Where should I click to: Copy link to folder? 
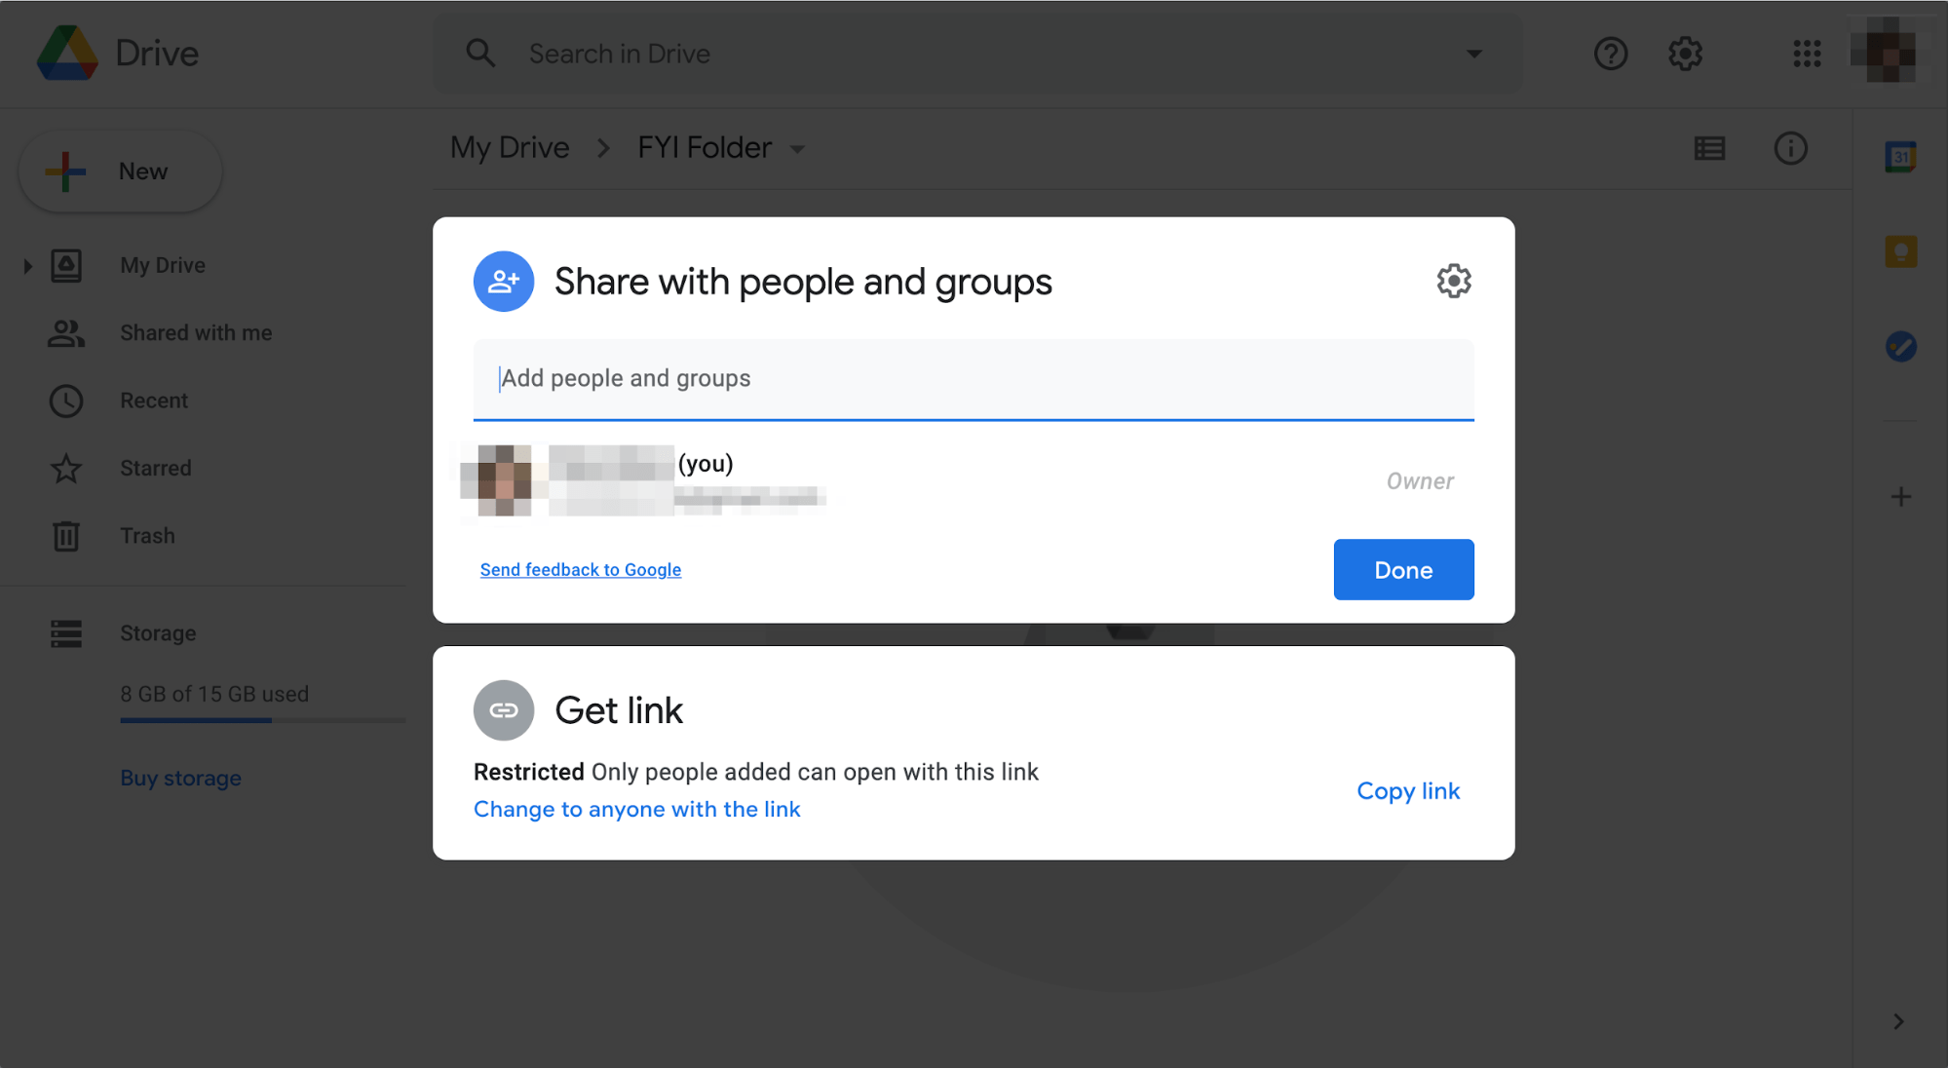pos(1408,791)
